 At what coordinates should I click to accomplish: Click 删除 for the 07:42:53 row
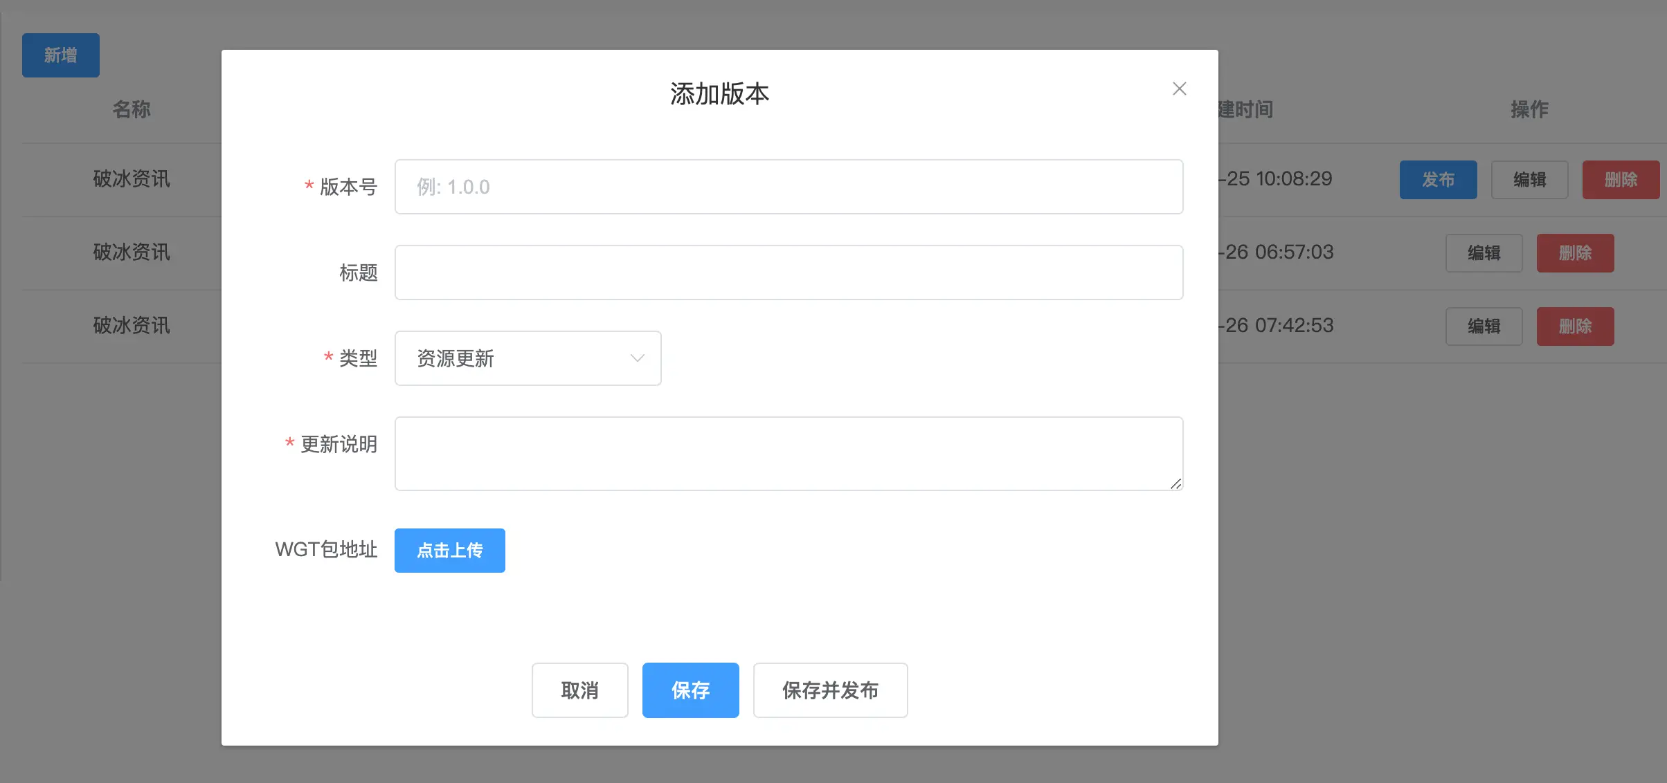pos(1575,326)
